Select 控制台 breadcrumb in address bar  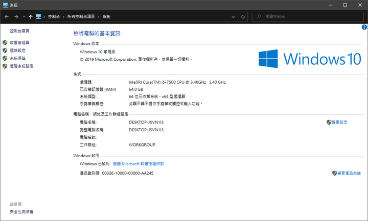(x=54, y=17)
